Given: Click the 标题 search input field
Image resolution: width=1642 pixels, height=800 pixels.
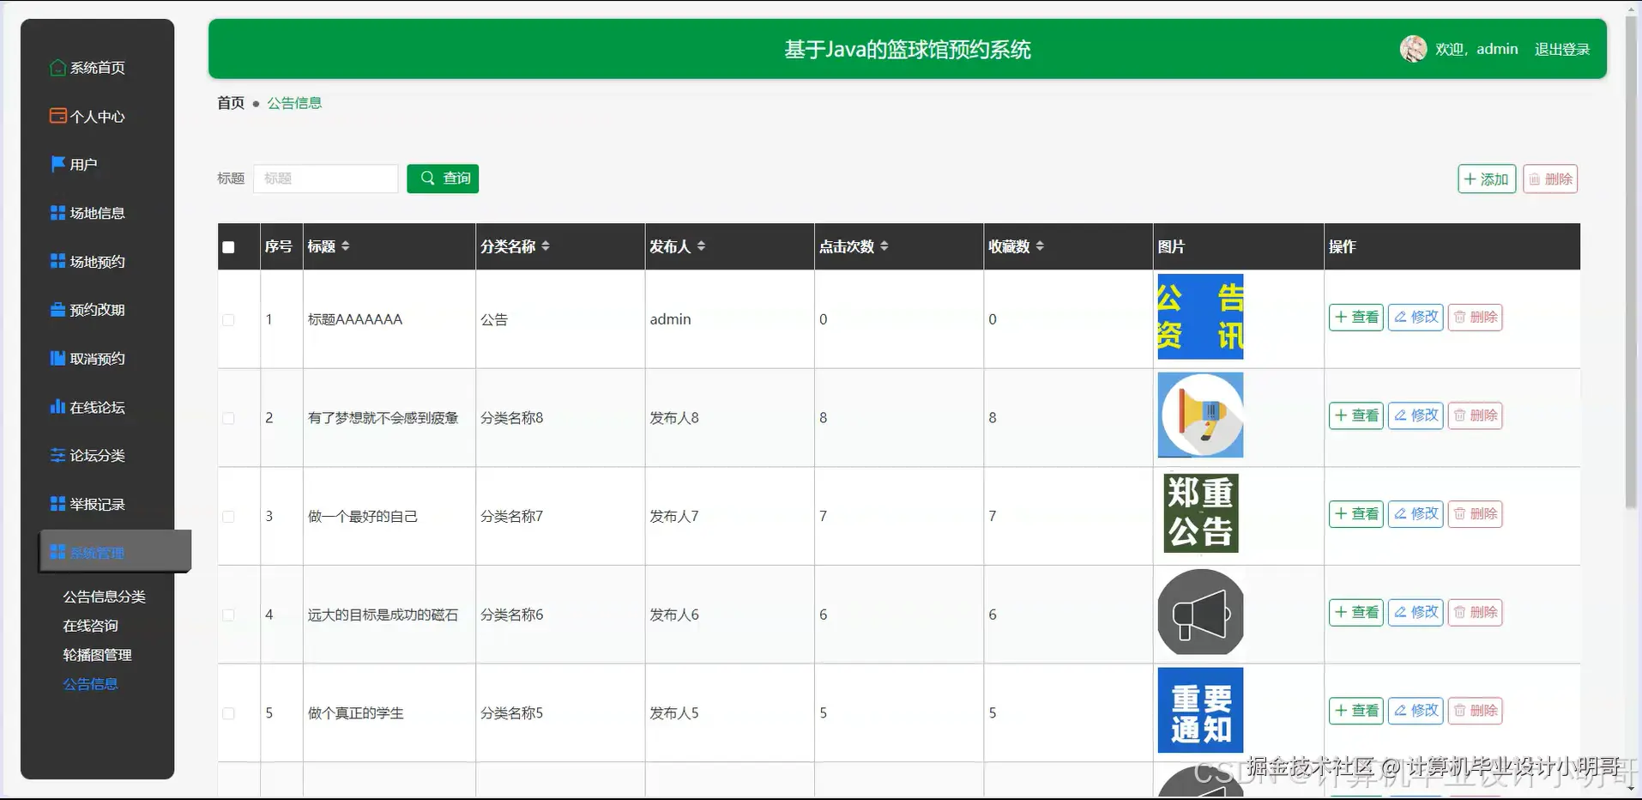Looking at the screenshot, I should (x=326, y=179).
